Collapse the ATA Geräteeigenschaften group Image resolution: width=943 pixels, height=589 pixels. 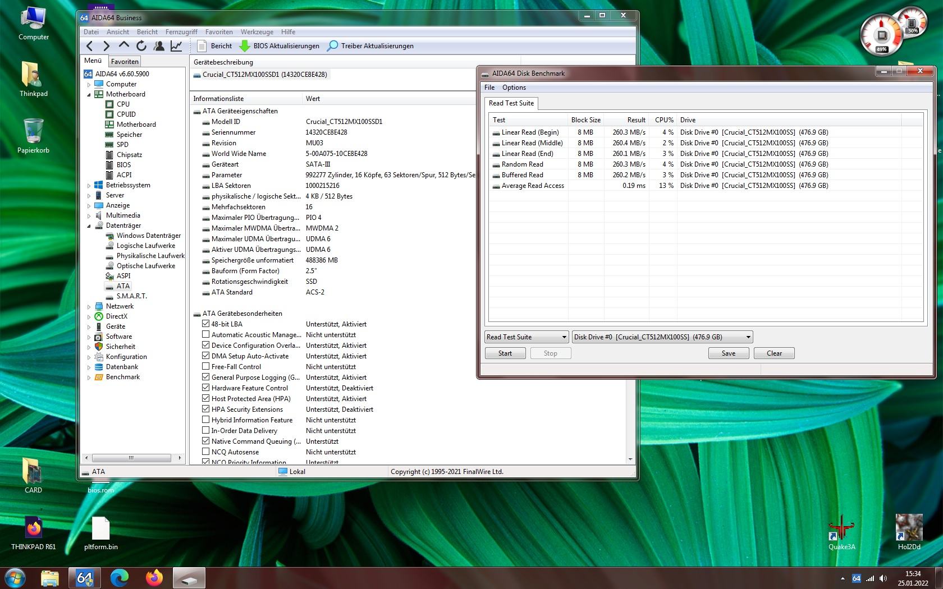coord(197,112)
